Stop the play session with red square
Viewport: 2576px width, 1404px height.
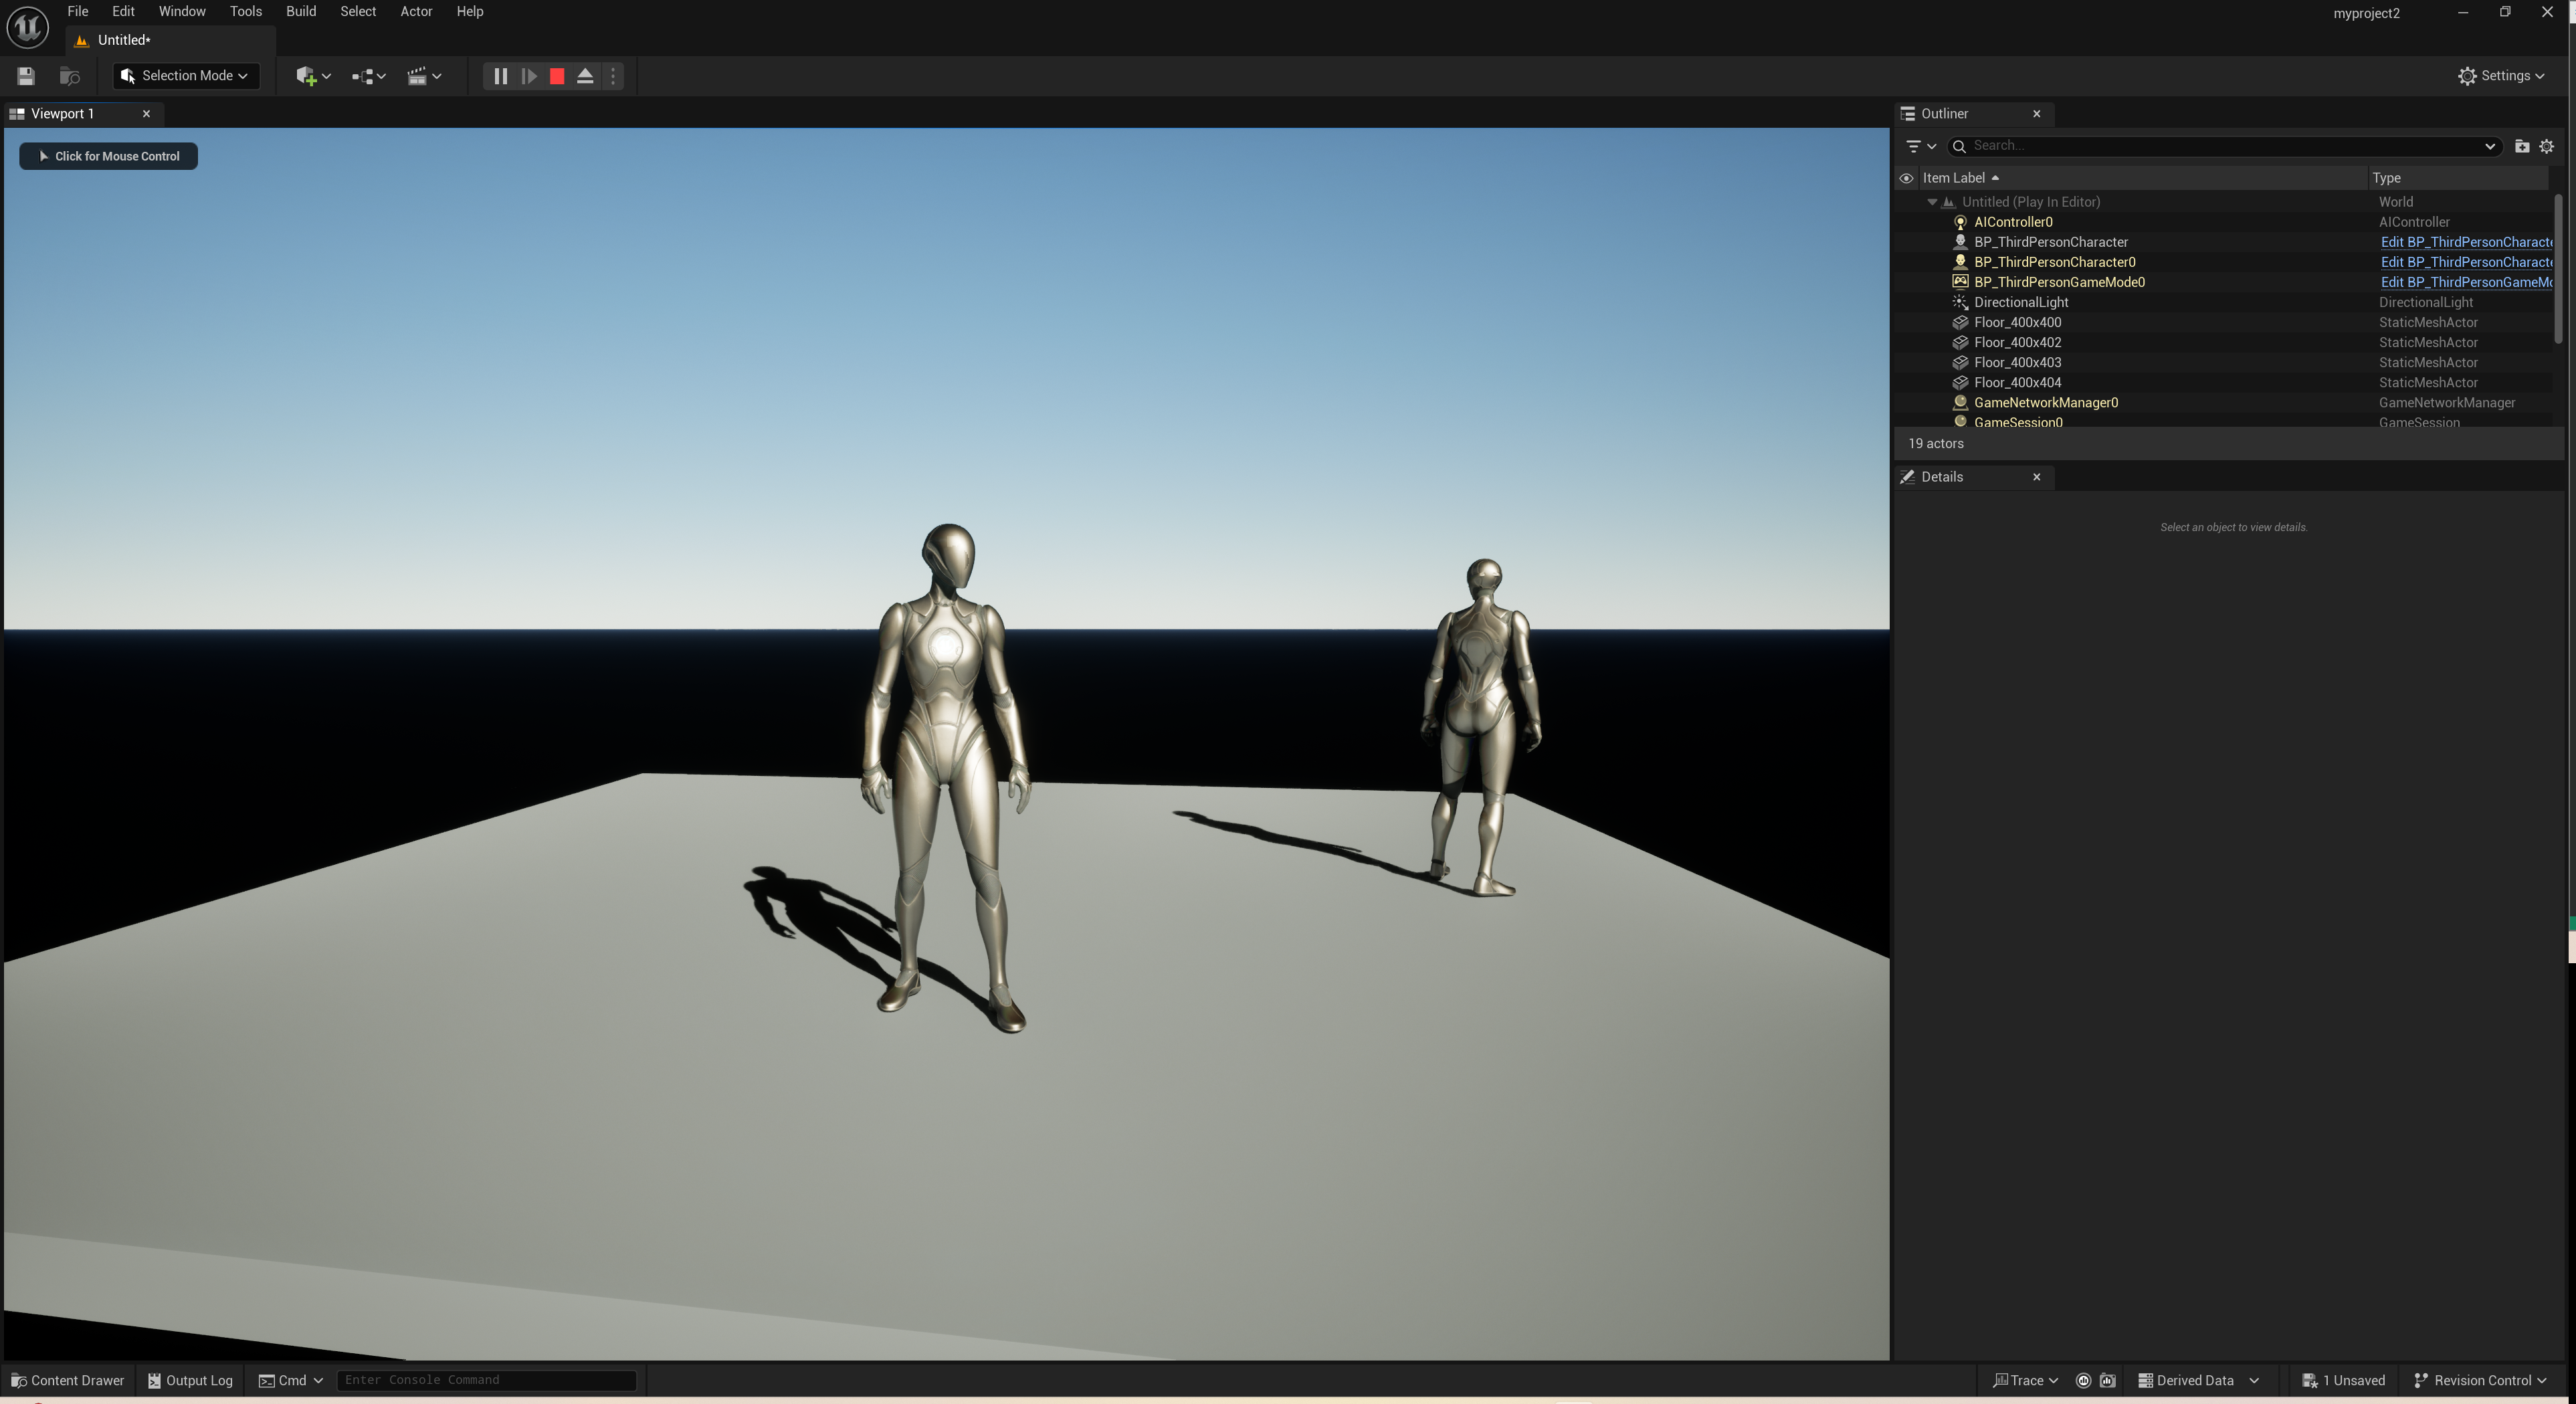557,76
